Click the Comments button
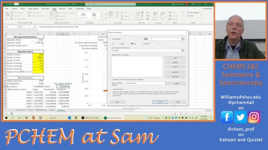Image resolution: width=268 pixels, height=150 pixels. coord(206,8)
